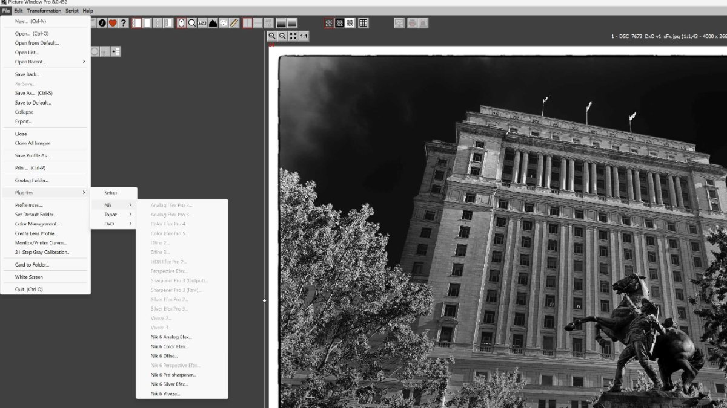Toggle the grid overlay icon

tap(363, 23)
